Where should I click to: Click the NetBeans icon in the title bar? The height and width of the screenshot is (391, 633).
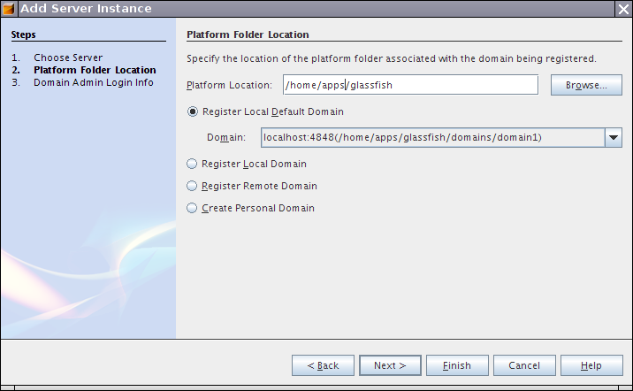click(x=9, y=8)
